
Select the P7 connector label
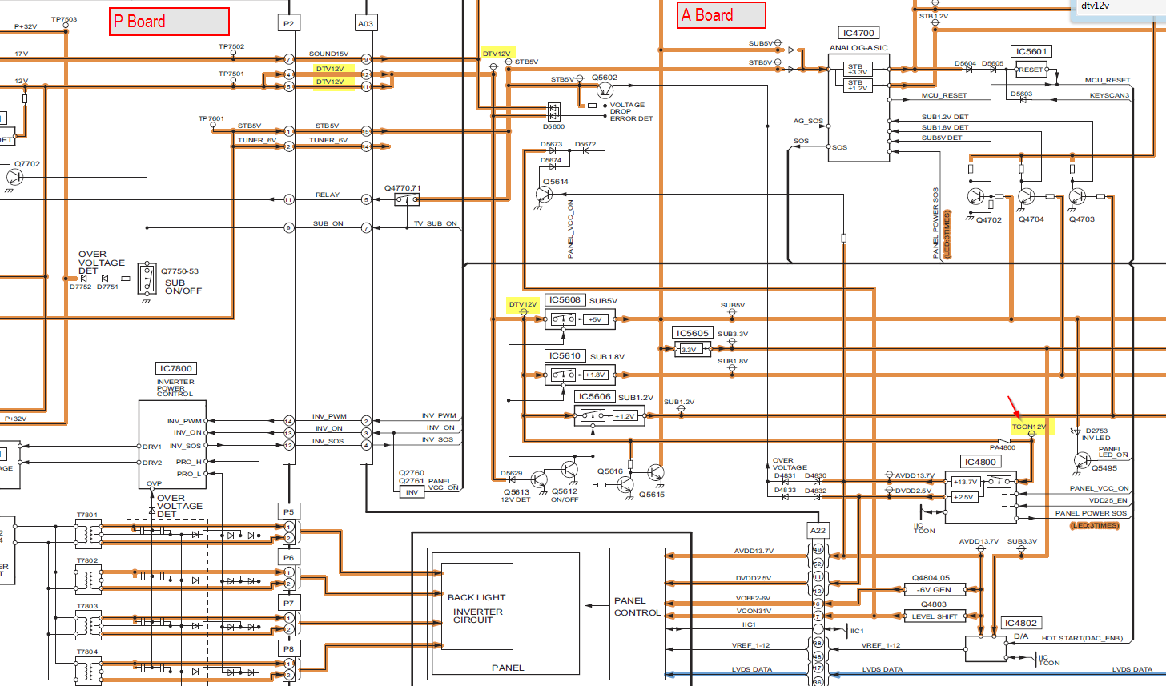[x=288, y=604]
